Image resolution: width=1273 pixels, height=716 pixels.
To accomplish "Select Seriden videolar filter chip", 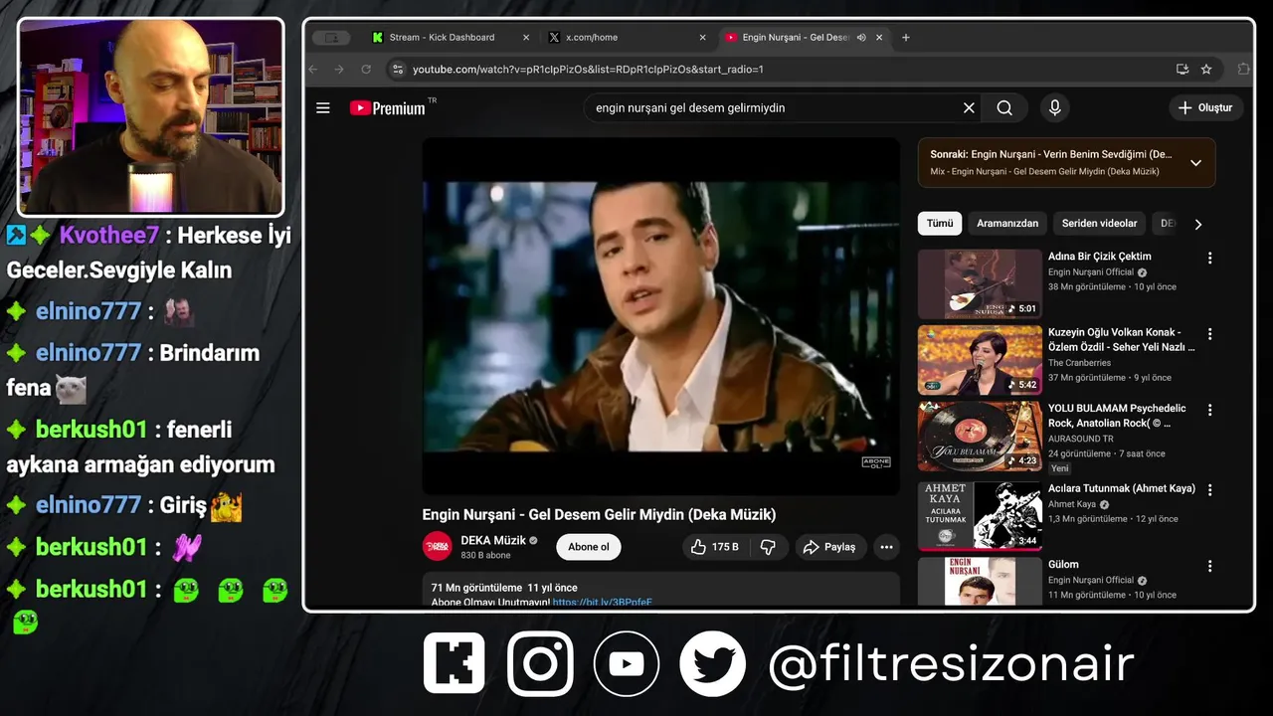I will (1099, 224).
